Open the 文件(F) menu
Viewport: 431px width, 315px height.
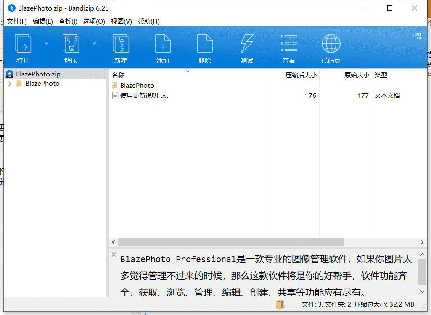(17, 21)
